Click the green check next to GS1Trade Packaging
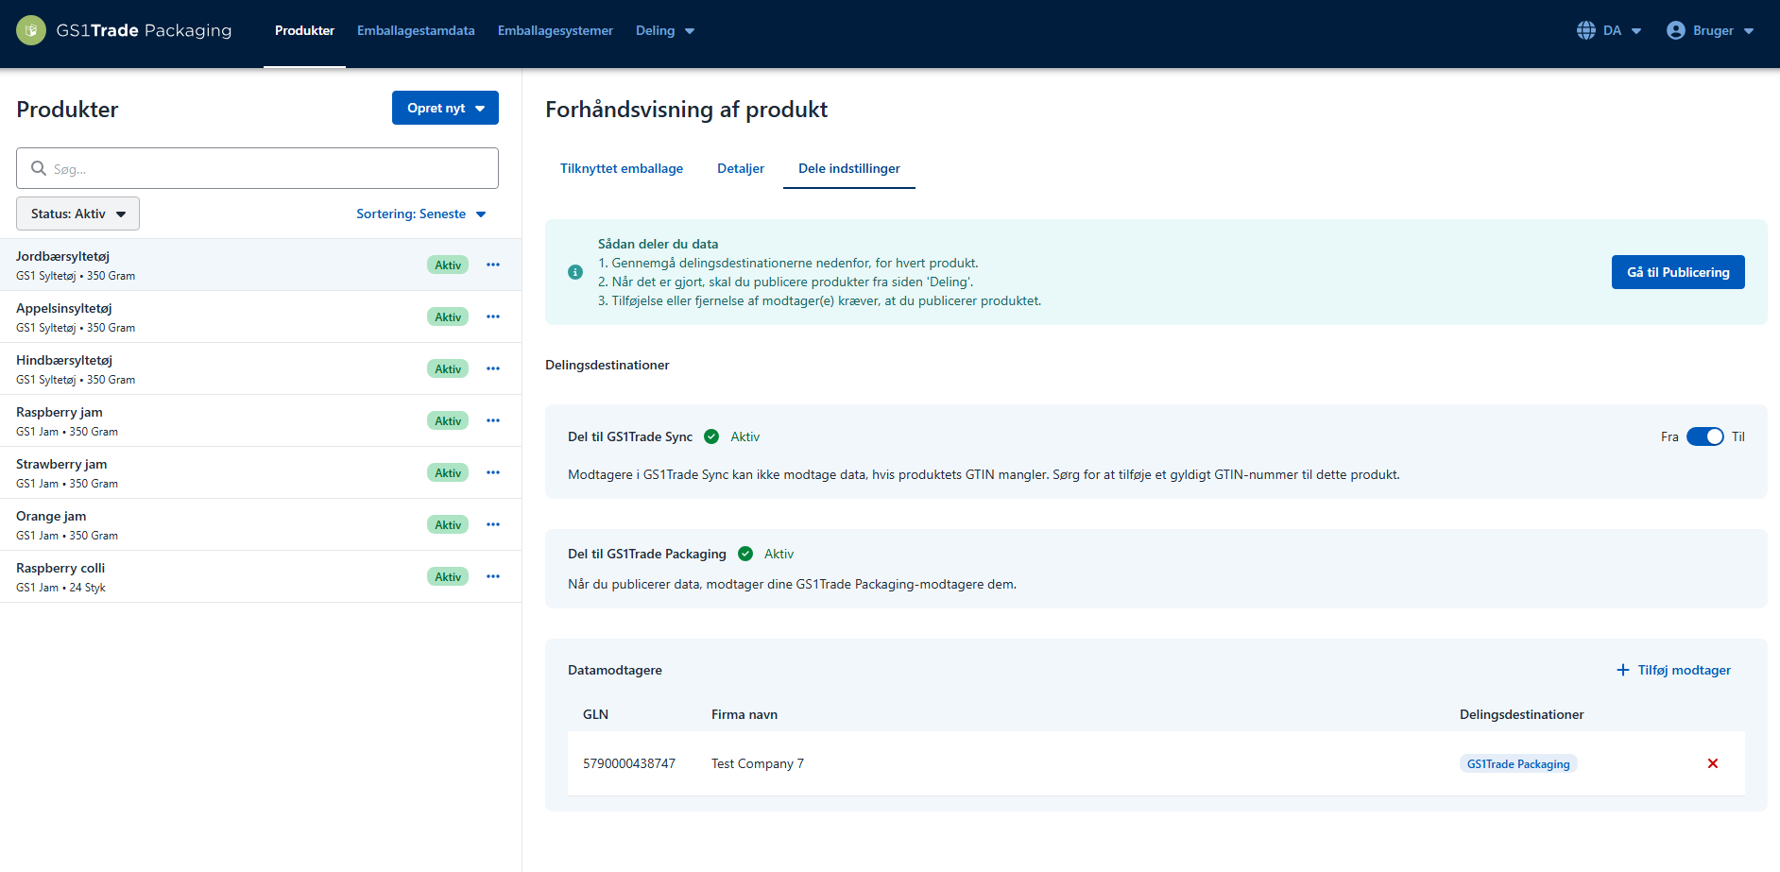This screenshot has width=1780, height=872. pos(745,554)
